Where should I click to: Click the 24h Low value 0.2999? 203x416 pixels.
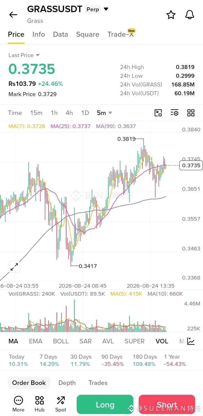click(x=185, y=76)
